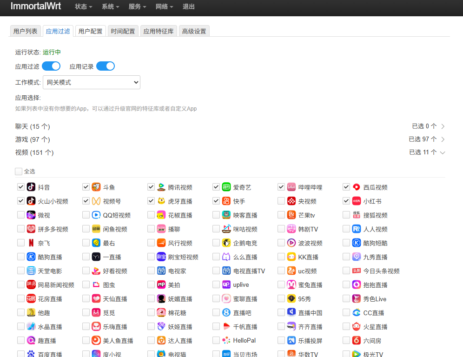Click the ImmortalWrt brand link
Screen dimensions: 463x357
click(36, 6)
